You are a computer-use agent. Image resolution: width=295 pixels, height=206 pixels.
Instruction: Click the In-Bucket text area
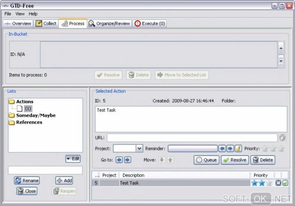[158, 55]
